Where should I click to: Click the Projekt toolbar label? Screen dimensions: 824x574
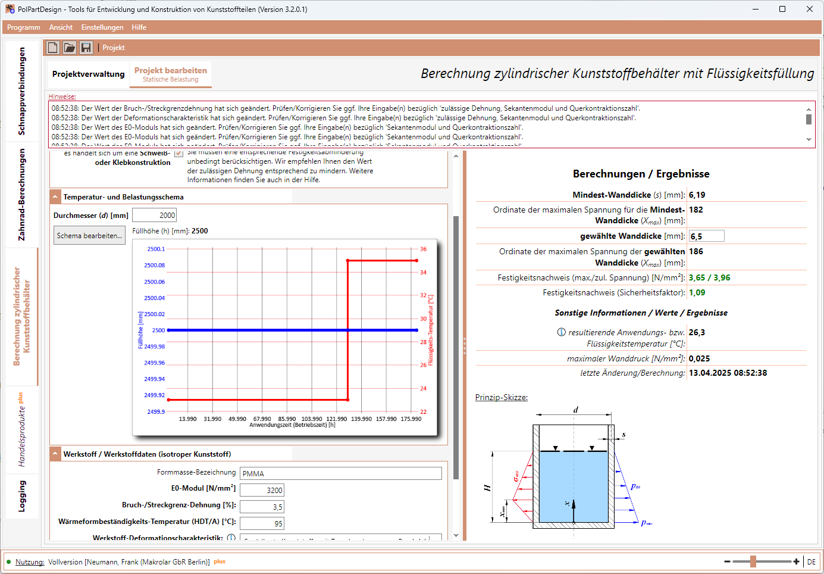114,48
